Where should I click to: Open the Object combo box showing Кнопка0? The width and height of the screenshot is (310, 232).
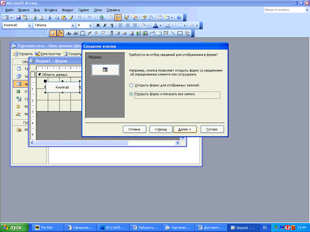click(x=29, y=25)
